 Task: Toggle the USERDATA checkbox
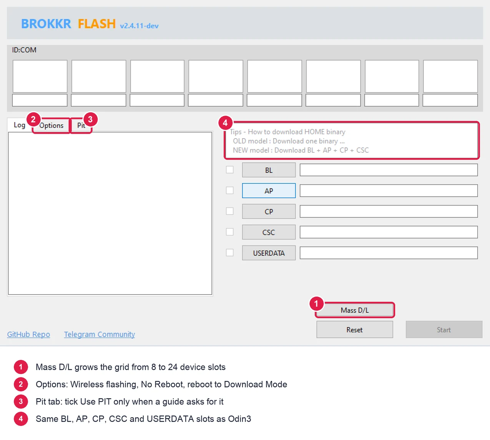pyautogui.click(x=230, y=253)
